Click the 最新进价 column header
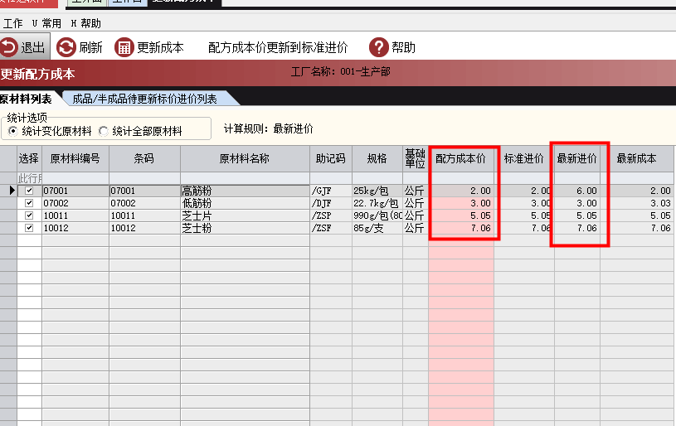Viewport: 676px width, 426px height. (576, 158)
